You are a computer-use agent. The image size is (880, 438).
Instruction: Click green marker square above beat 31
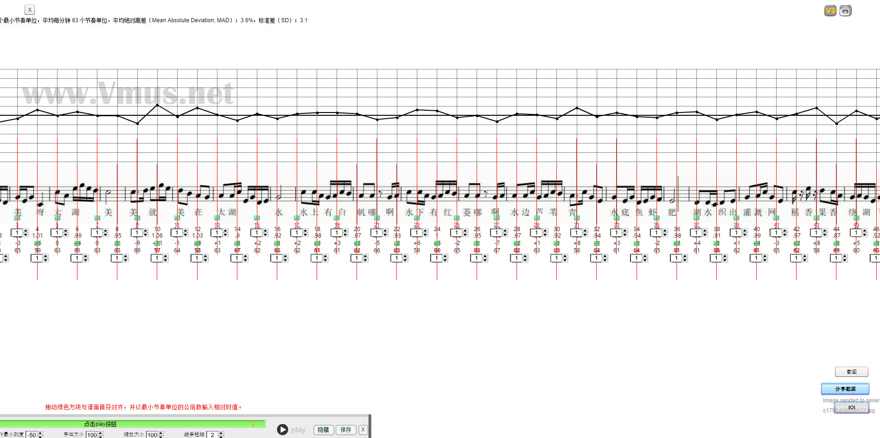click(x=576, y=218)
